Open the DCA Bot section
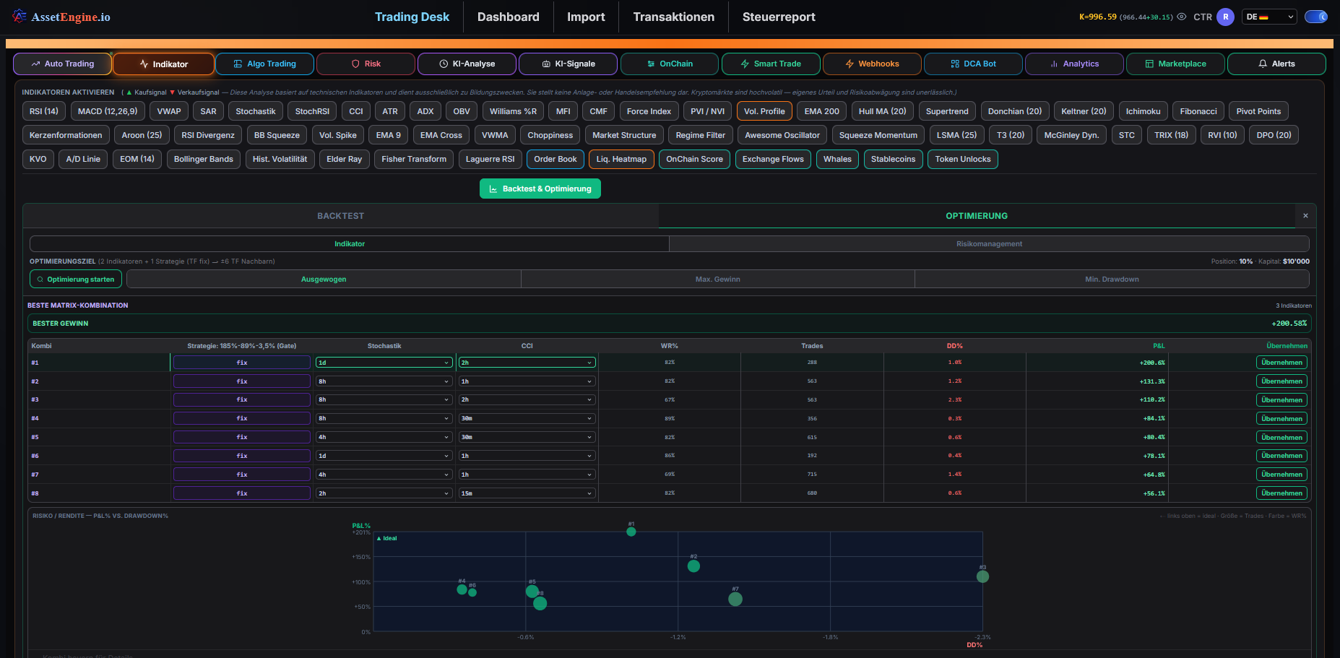 (x=973, y=64)
